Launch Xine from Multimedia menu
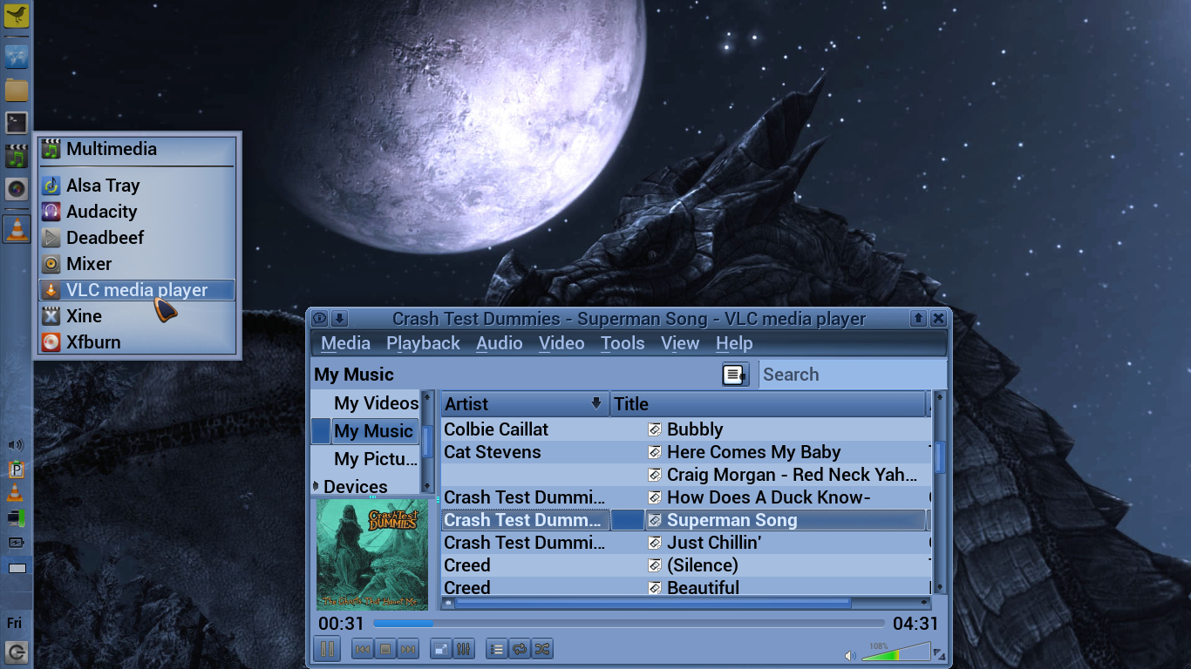 (x=137, y=316)
